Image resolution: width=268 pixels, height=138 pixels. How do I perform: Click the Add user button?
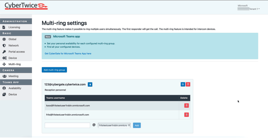coord(137,125)
